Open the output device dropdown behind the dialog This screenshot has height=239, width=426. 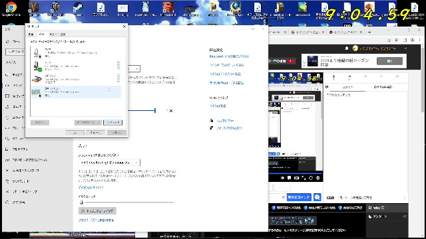tap(134, 69)
